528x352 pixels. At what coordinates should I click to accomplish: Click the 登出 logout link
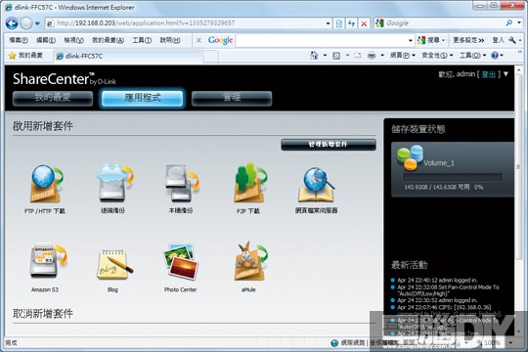(x=488, y=74)
